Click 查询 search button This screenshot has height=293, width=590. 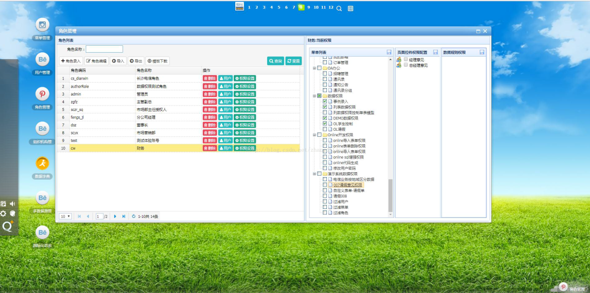pyautogui.click(x=276, y=61)
